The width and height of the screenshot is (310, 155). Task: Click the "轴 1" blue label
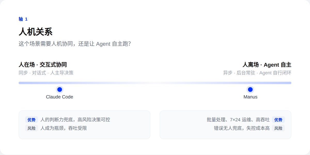pos(23,19)
